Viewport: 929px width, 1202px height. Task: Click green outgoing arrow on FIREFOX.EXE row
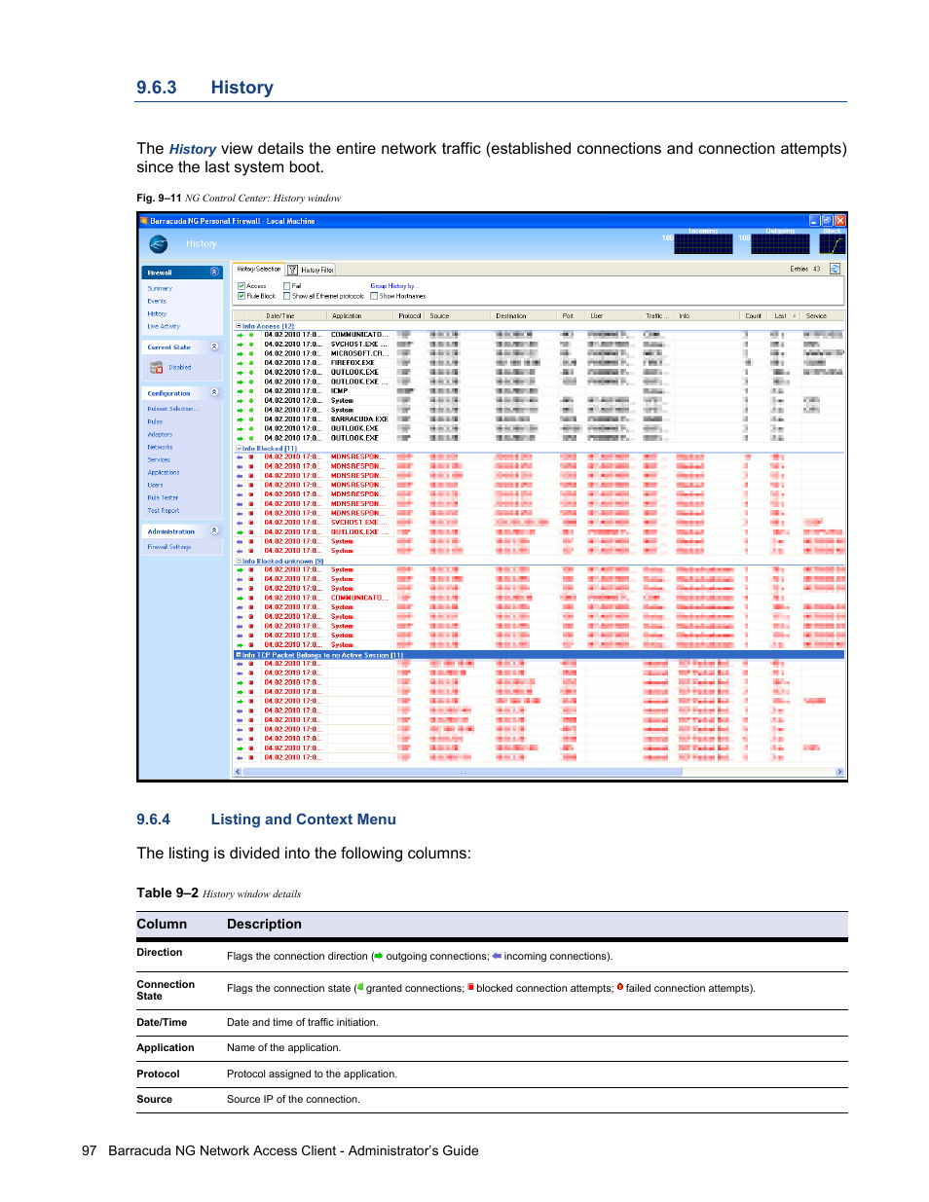point(240,363)
